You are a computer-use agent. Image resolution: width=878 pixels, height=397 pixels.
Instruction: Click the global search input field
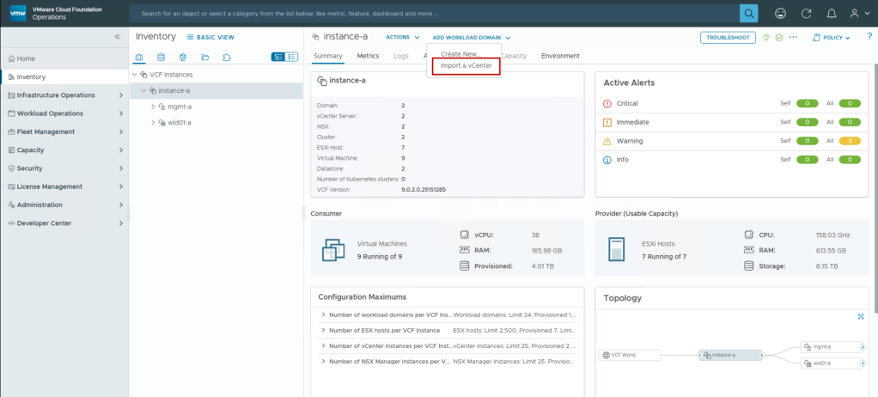tap(435, 13)
